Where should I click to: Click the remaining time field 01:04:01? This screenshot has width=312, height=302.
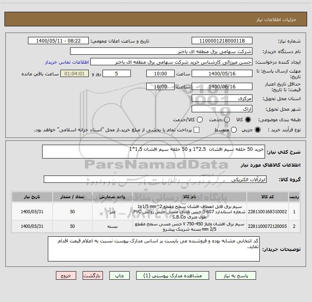pyautogui.click(x=75, y=73)
